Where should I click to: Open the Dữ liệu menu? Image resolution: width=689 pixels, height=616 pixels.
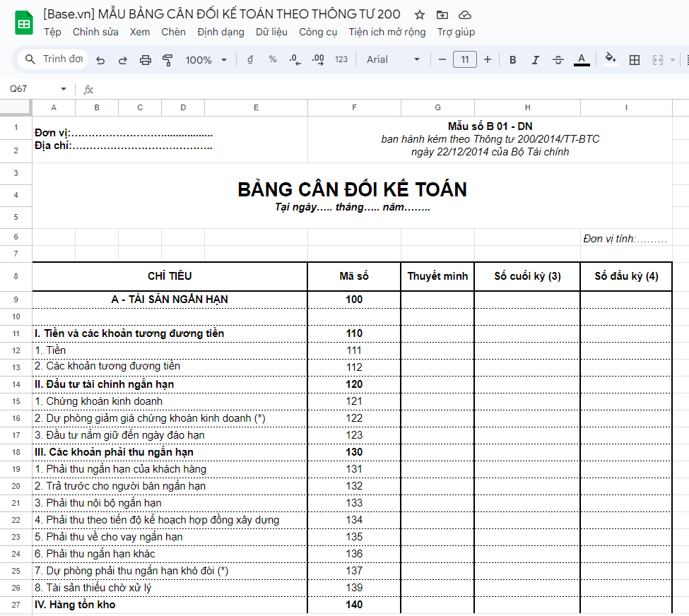click(x=271, y=32)
